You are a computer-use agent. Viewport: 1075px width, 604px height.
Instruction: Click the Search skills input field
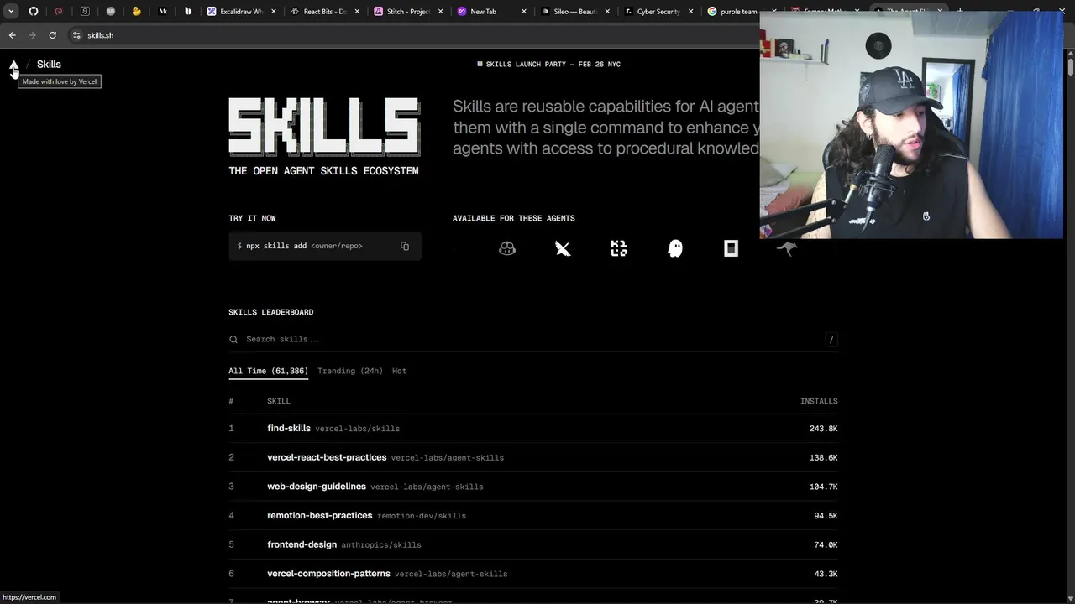(533, 340)
